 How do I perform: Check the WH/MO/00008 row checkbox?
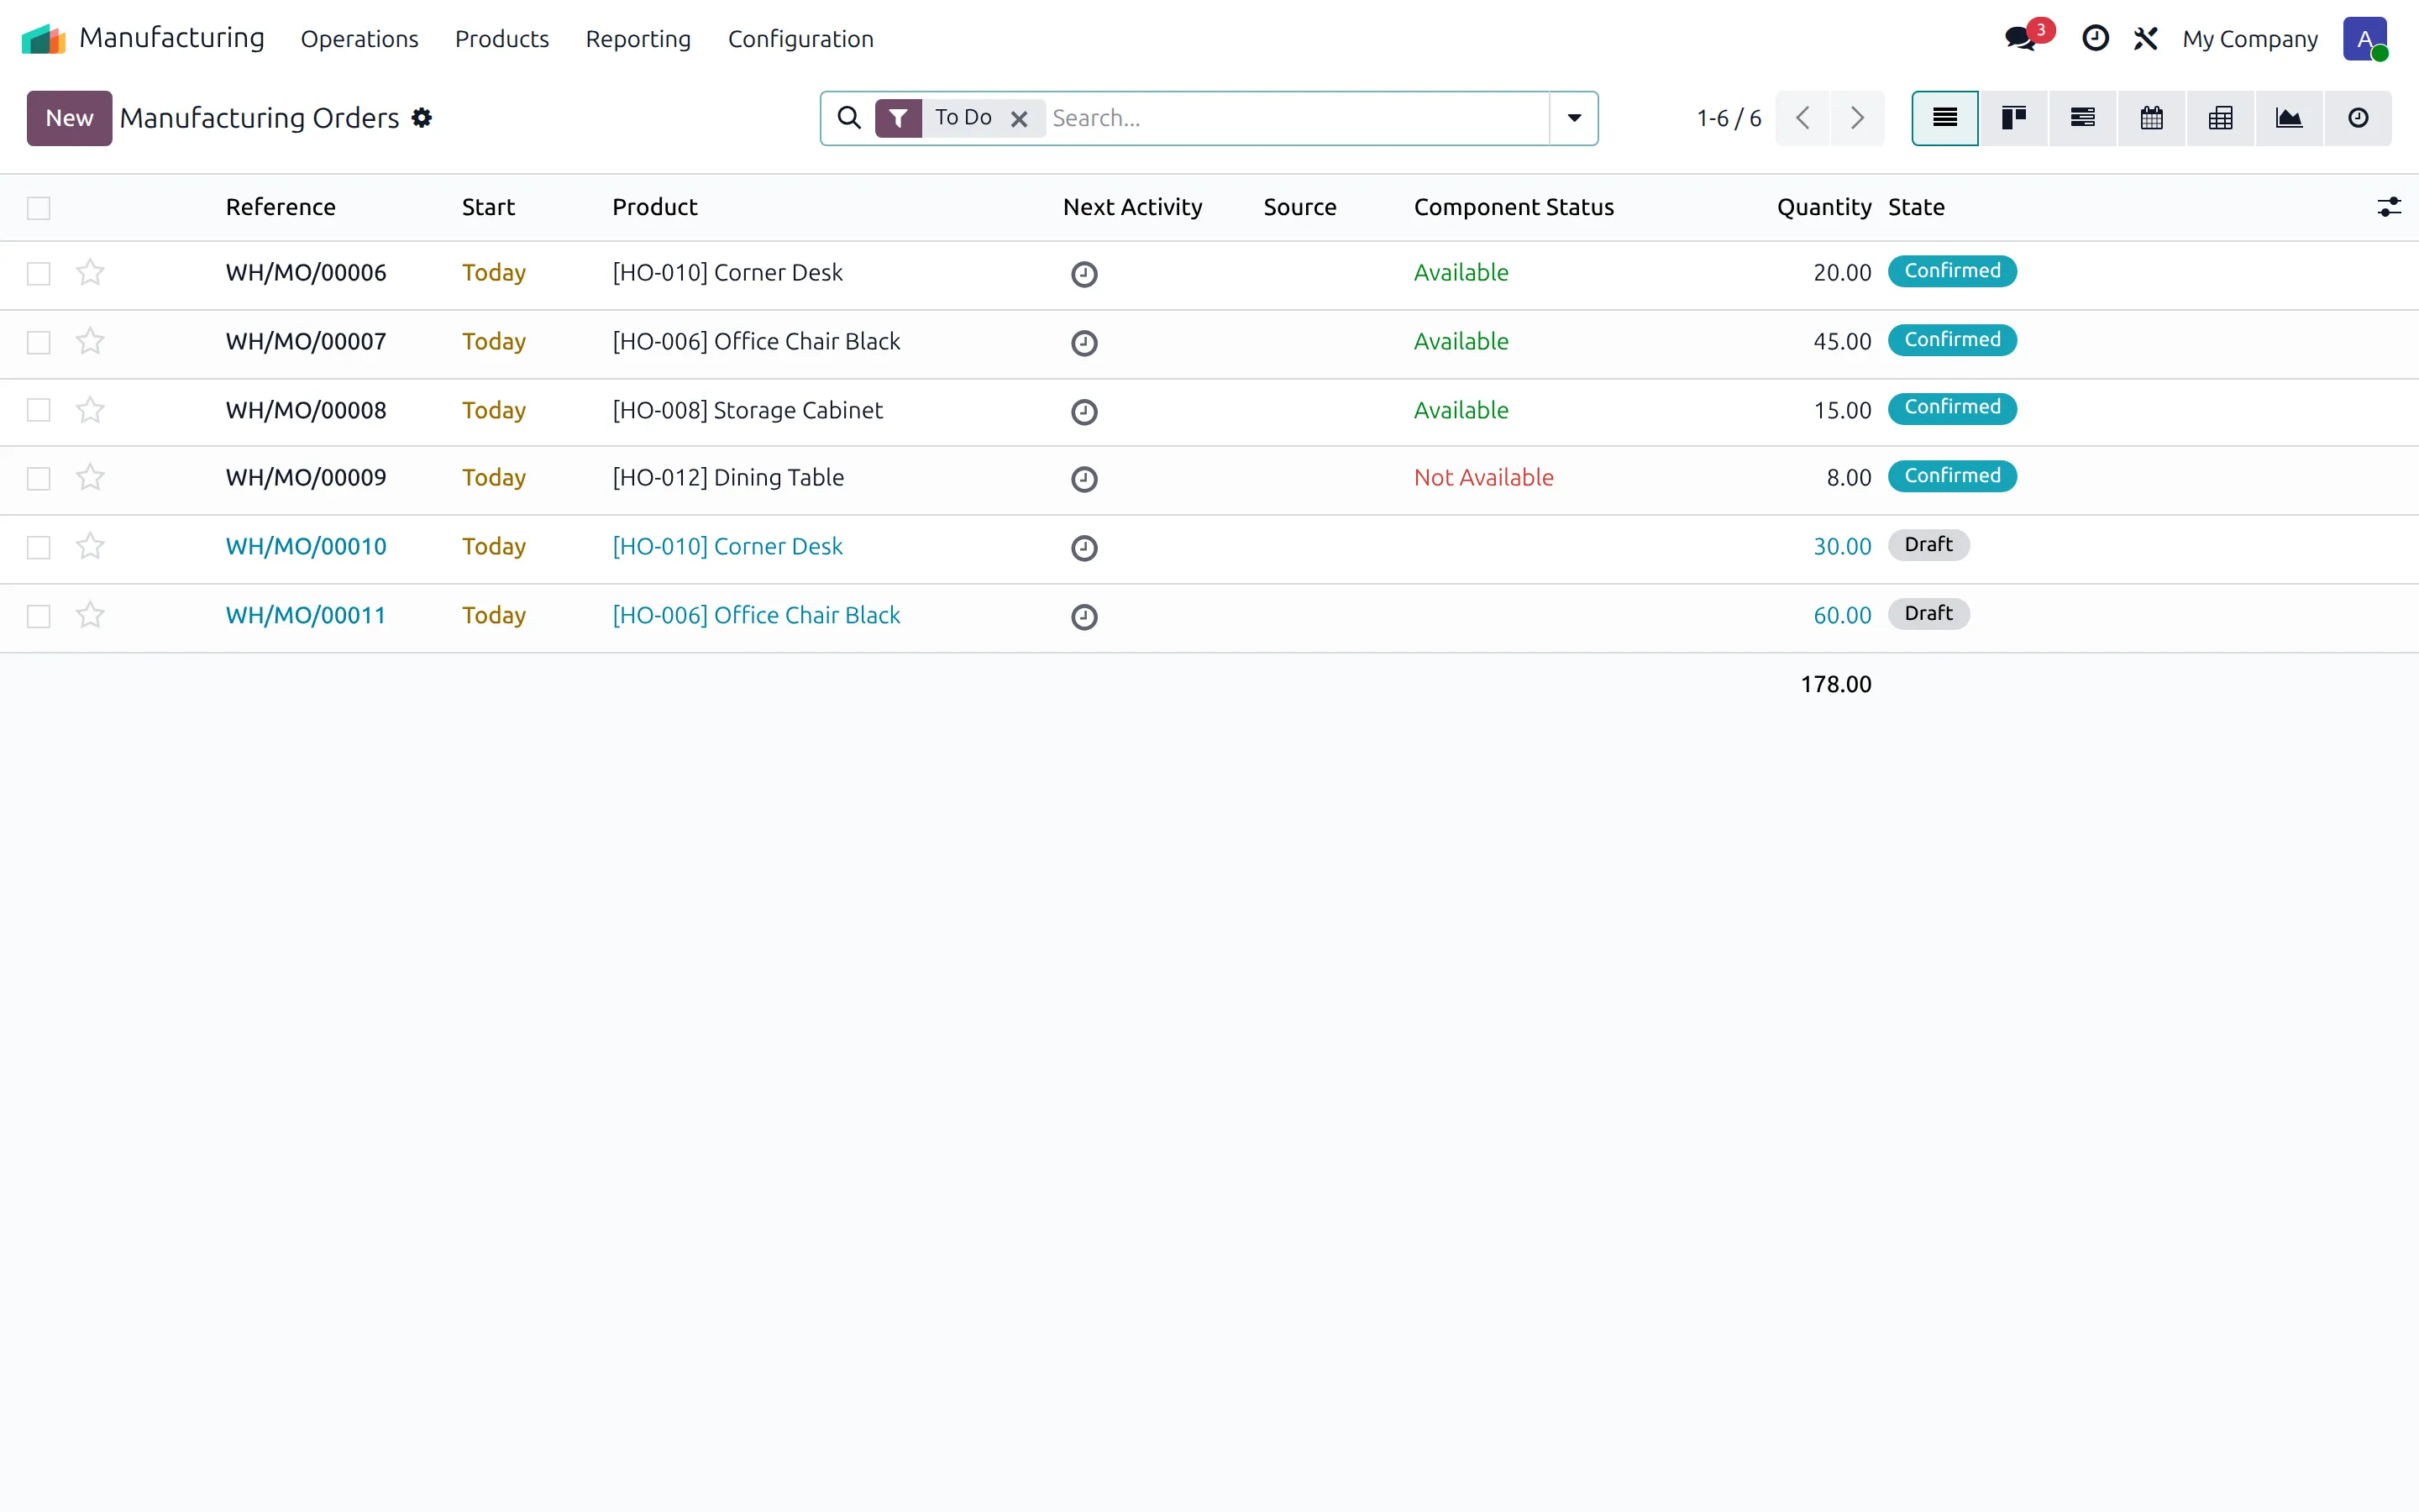(x=39, y=411)
